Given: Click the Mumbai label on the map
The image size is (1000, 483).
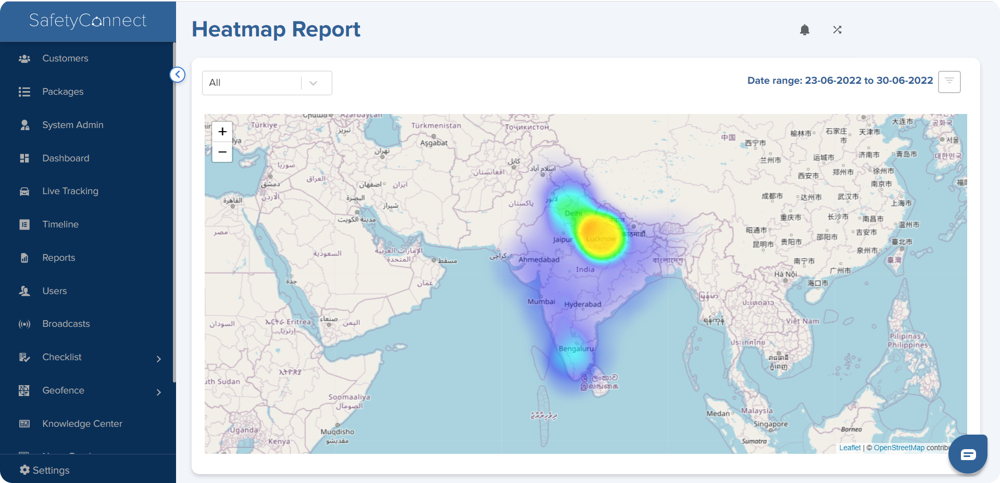Looking at the screenshot, I should 541,302.
